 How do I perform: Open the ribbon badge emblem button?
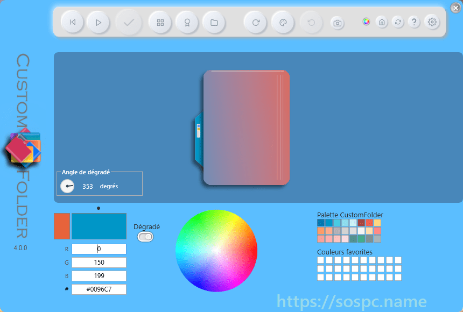187,23
